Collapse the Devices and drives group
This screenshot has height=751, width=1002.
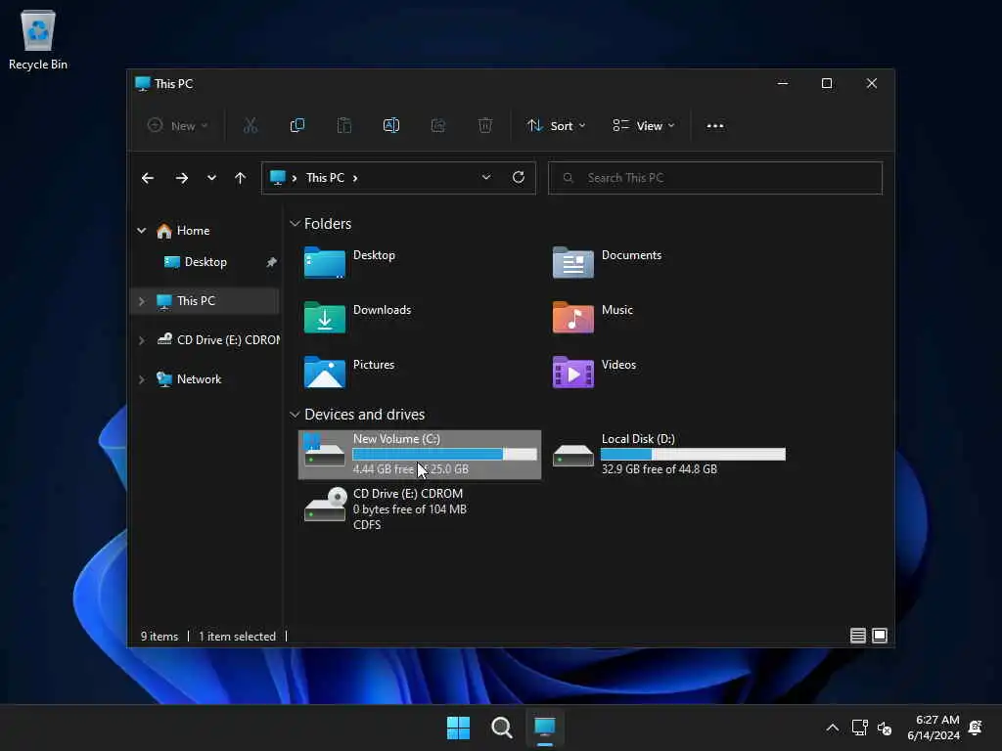click(295, 415)
